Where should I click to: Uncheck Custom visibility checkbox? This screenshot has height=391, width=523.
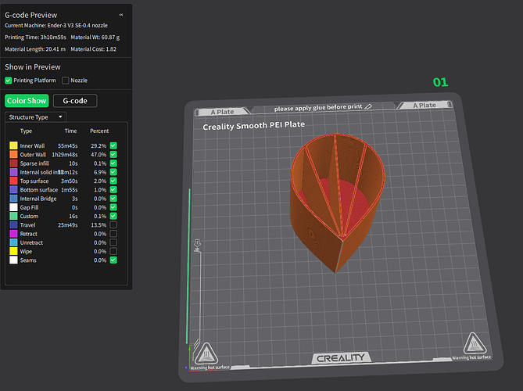(113, 216)
